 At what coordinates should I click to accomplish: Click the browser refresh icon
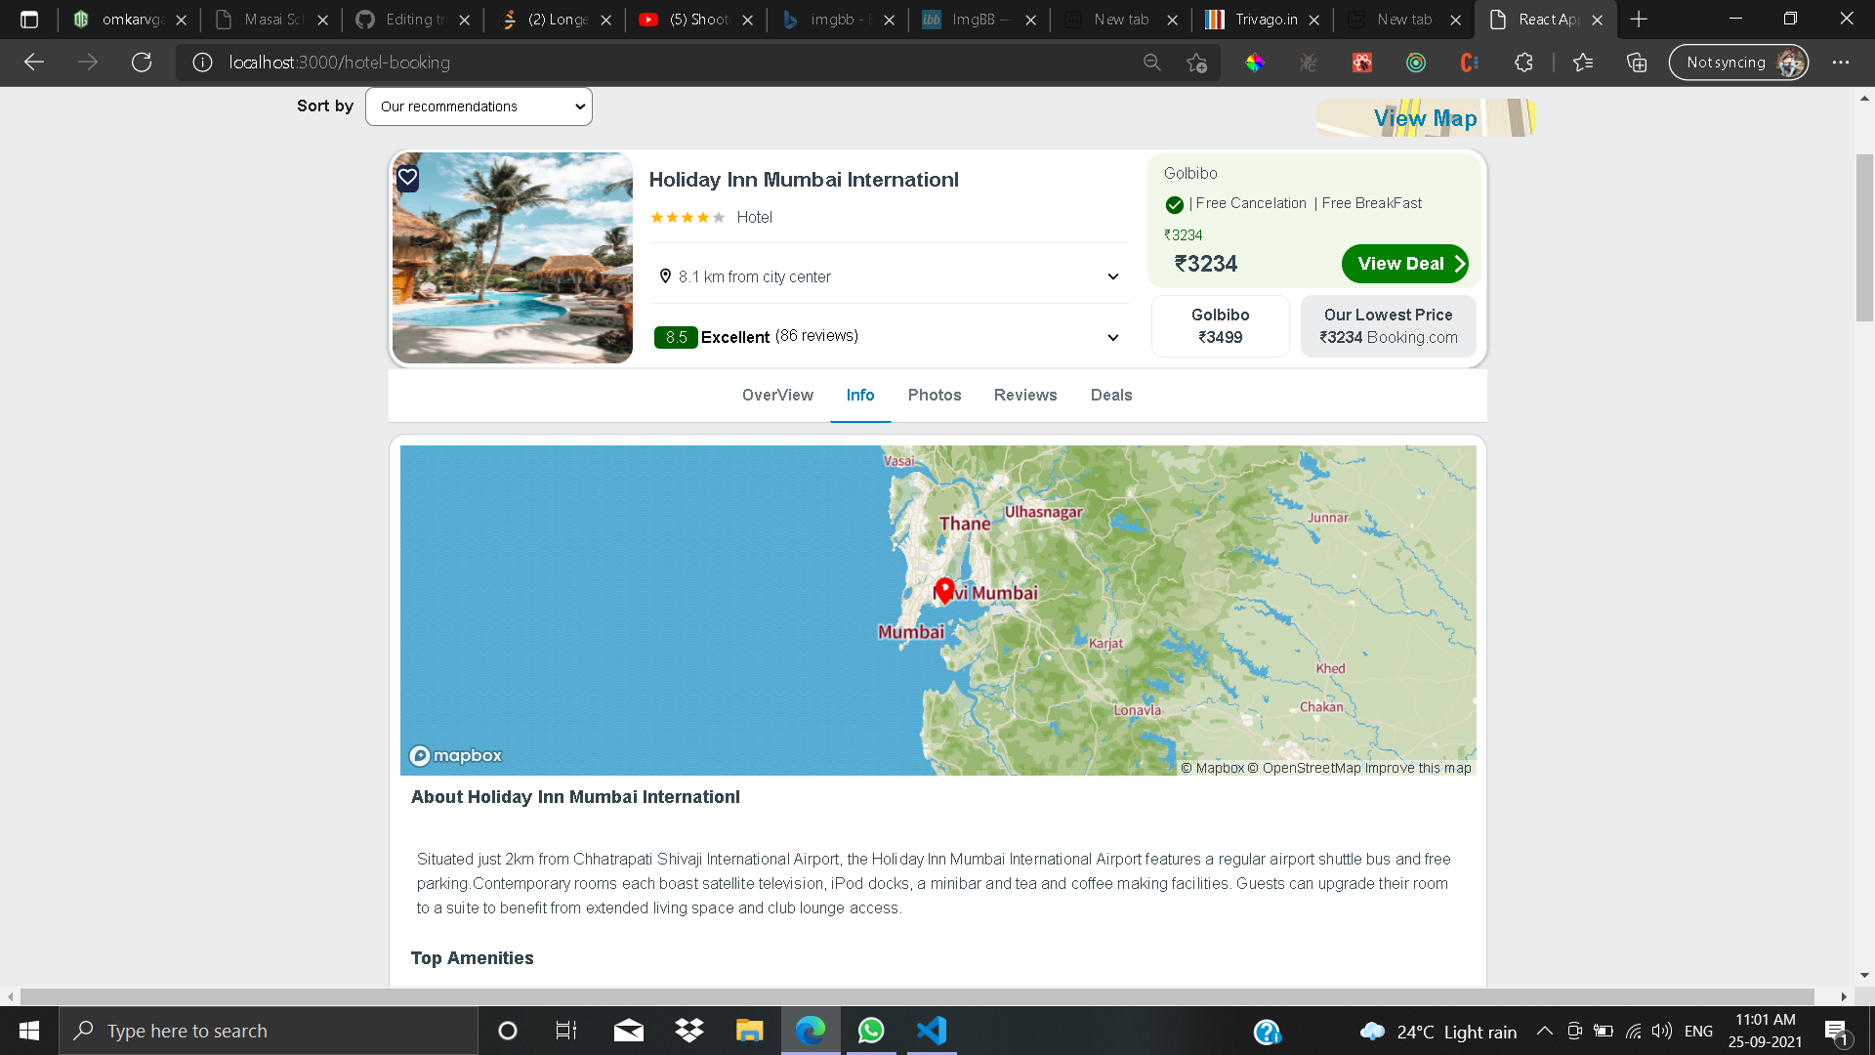[142, 63]
